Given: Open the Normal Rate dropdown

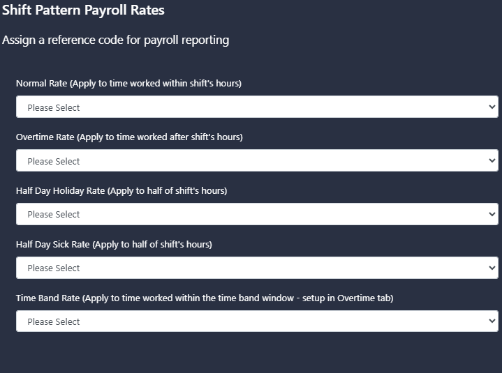Looking at the screenshot, I should (257, 107).
